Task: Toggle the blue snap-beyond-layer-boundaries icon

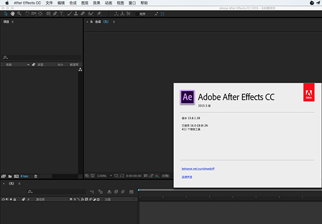Action: pyautogui.click(x=163, y=14)
